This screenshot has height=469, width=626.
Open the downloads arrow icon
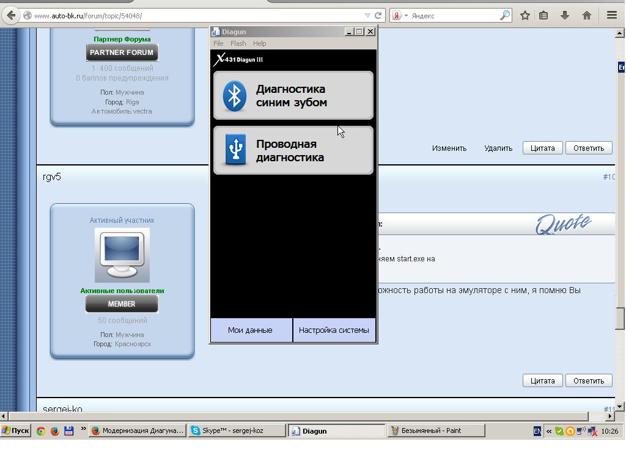[564, 15]
